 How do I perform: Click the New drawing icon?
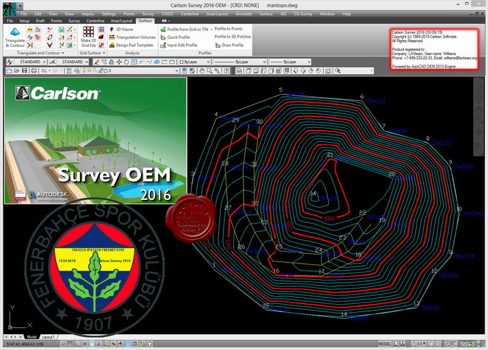[x=9, y=71]
